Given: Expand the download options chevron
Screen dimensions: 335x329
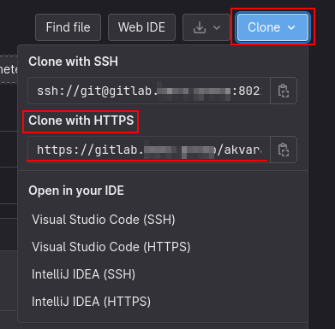Looking at the screenshot, I should click(217, 27).
